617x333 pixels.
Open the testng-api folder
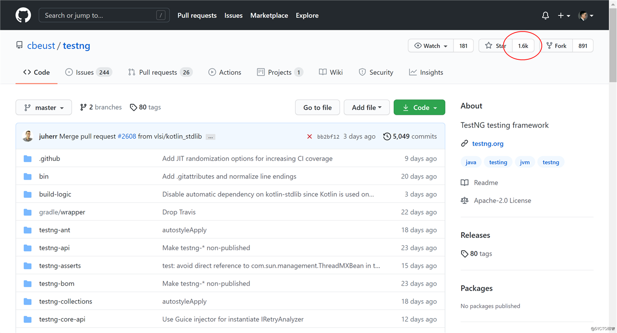54,248
